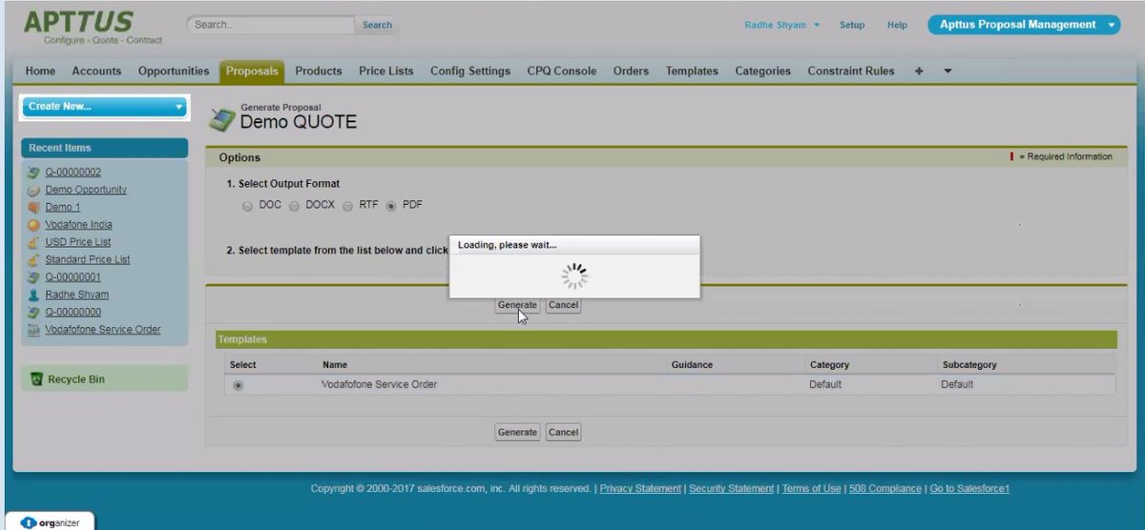Open the Accounts tab
The width and height of the screenshot is (1145, 530).
(x=96, y=71)
